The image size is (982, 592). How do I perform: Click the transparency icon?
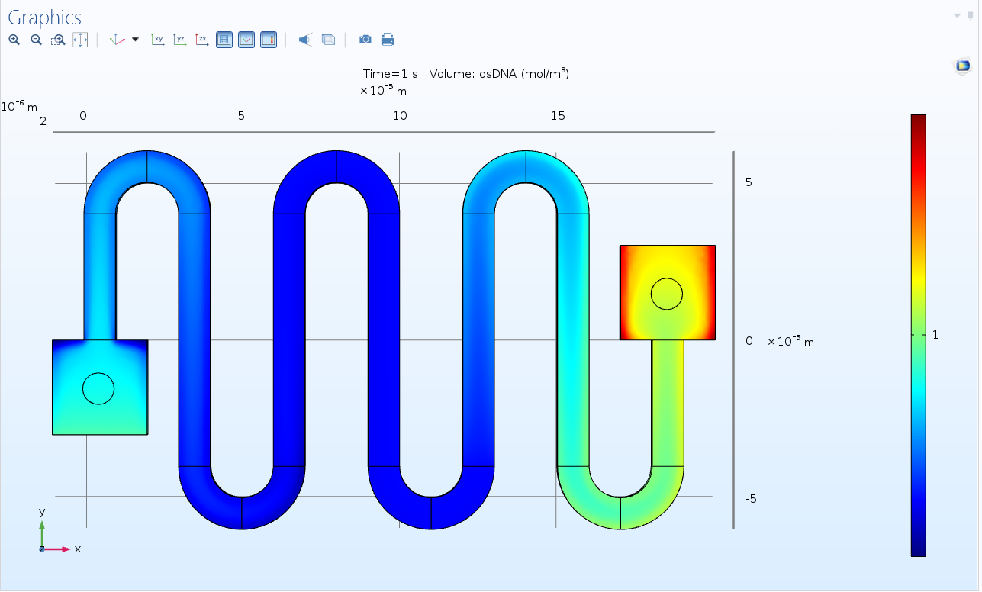point(328,40)
